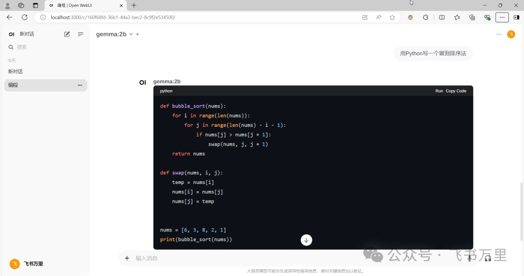Click the page vertical scrollbar
Viewport: 524px width, 276px height.
[521, 211]
